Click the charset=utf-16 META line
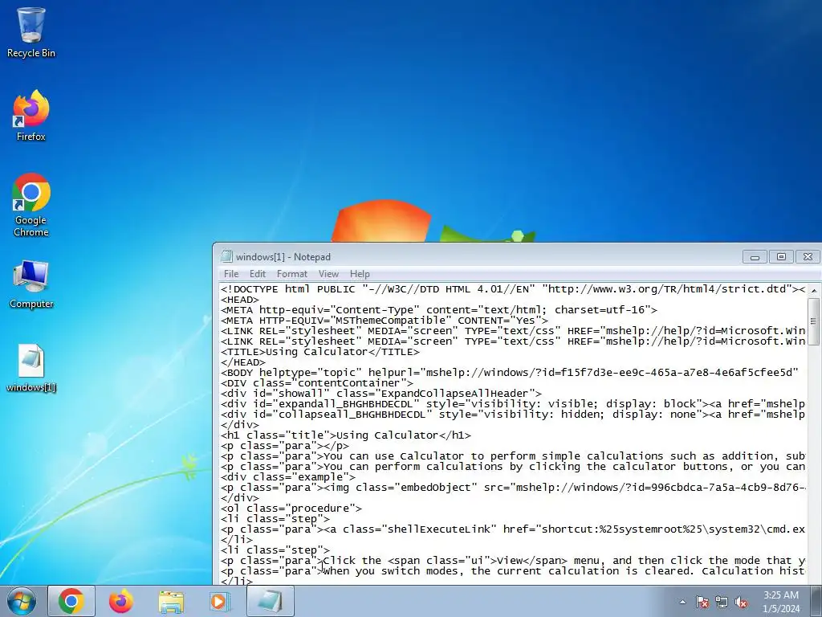This screenshot has width=822, height=617. 439,309
